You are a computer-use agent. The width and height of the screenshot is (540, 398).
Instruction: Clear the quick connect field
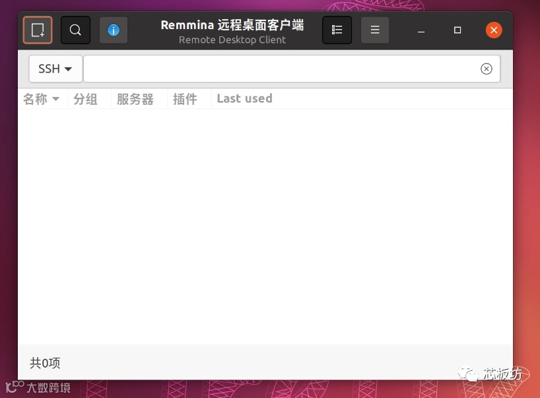click(x=487, y=69)
